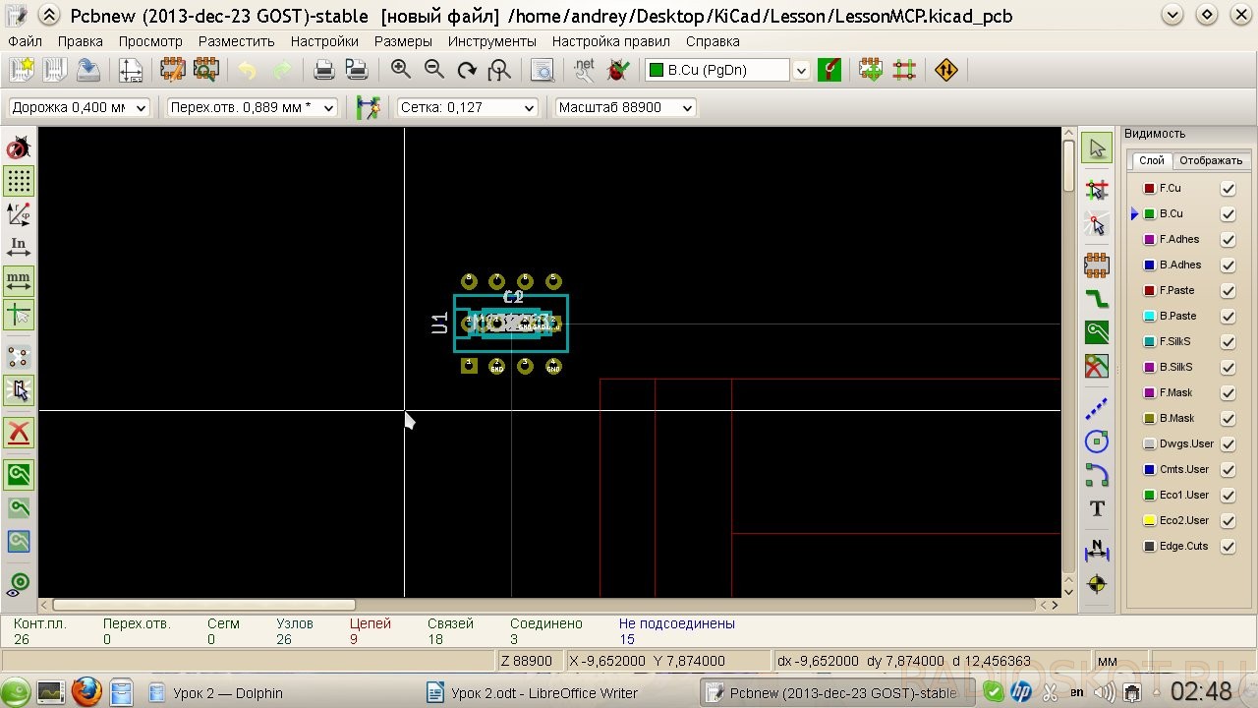Open the B.Cu active layer dropdown
This screenshot has height=708, width=1258.
pyautogui.click(x=727, y=70)
